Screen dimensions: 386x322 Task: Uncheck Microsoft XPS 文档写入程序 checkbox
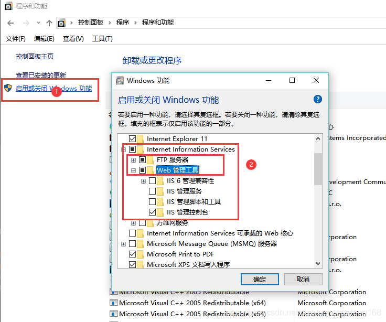pos(133,264)
